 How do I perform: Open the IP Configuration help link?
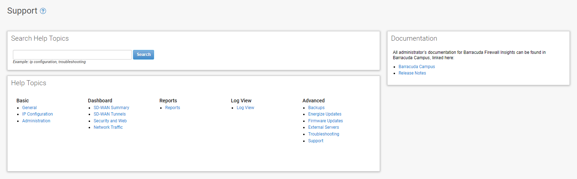[38, 114]
